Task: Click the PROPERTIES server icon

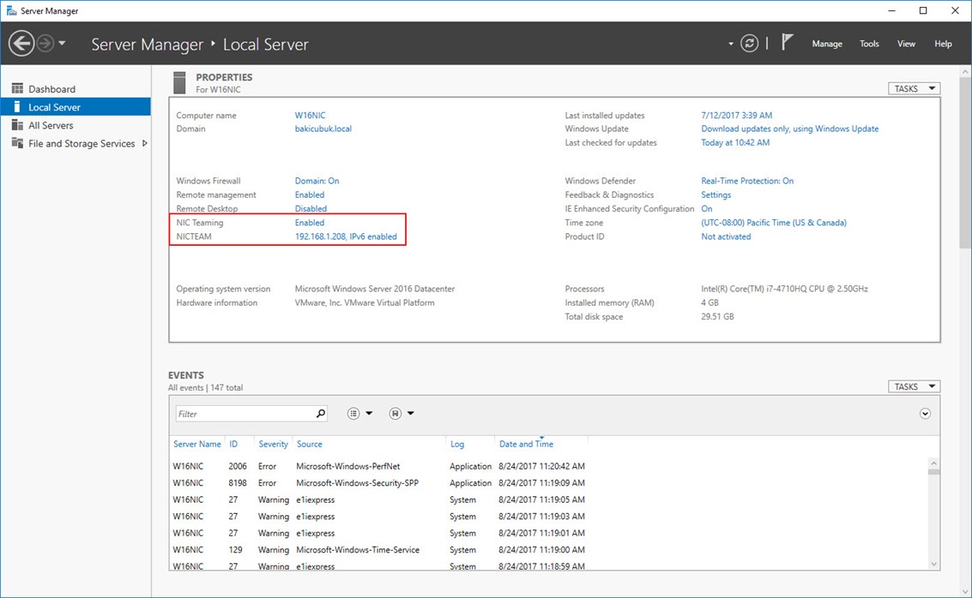Action: [180, 82]
